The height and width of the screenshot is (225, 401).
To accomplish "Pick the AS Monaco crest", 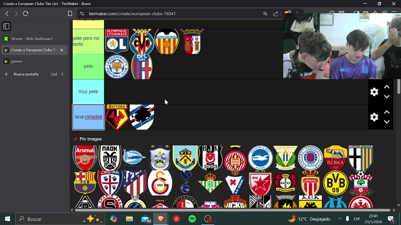I will pos(310,183).
